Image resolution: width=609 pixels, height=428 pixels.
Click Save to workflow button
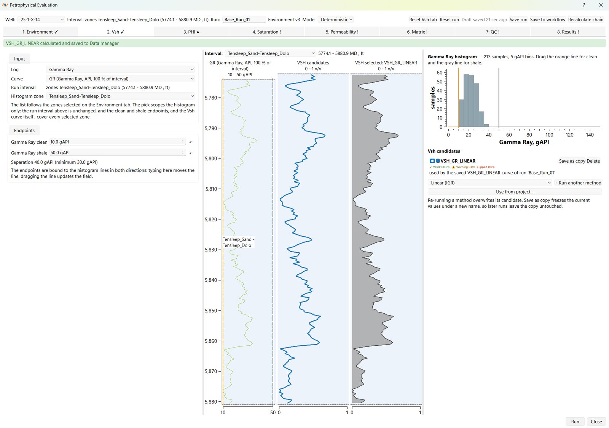click(x=548, y=20)
